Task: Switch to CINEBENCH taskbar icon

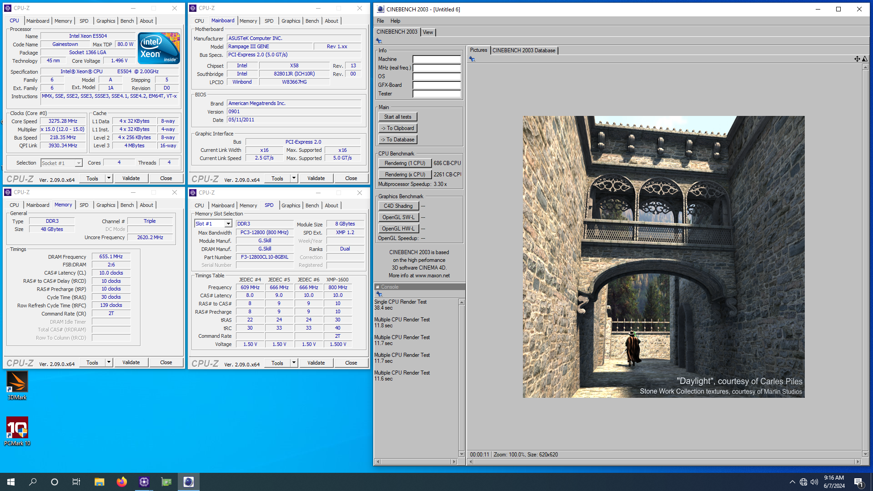Action: [x=189, y=482]
